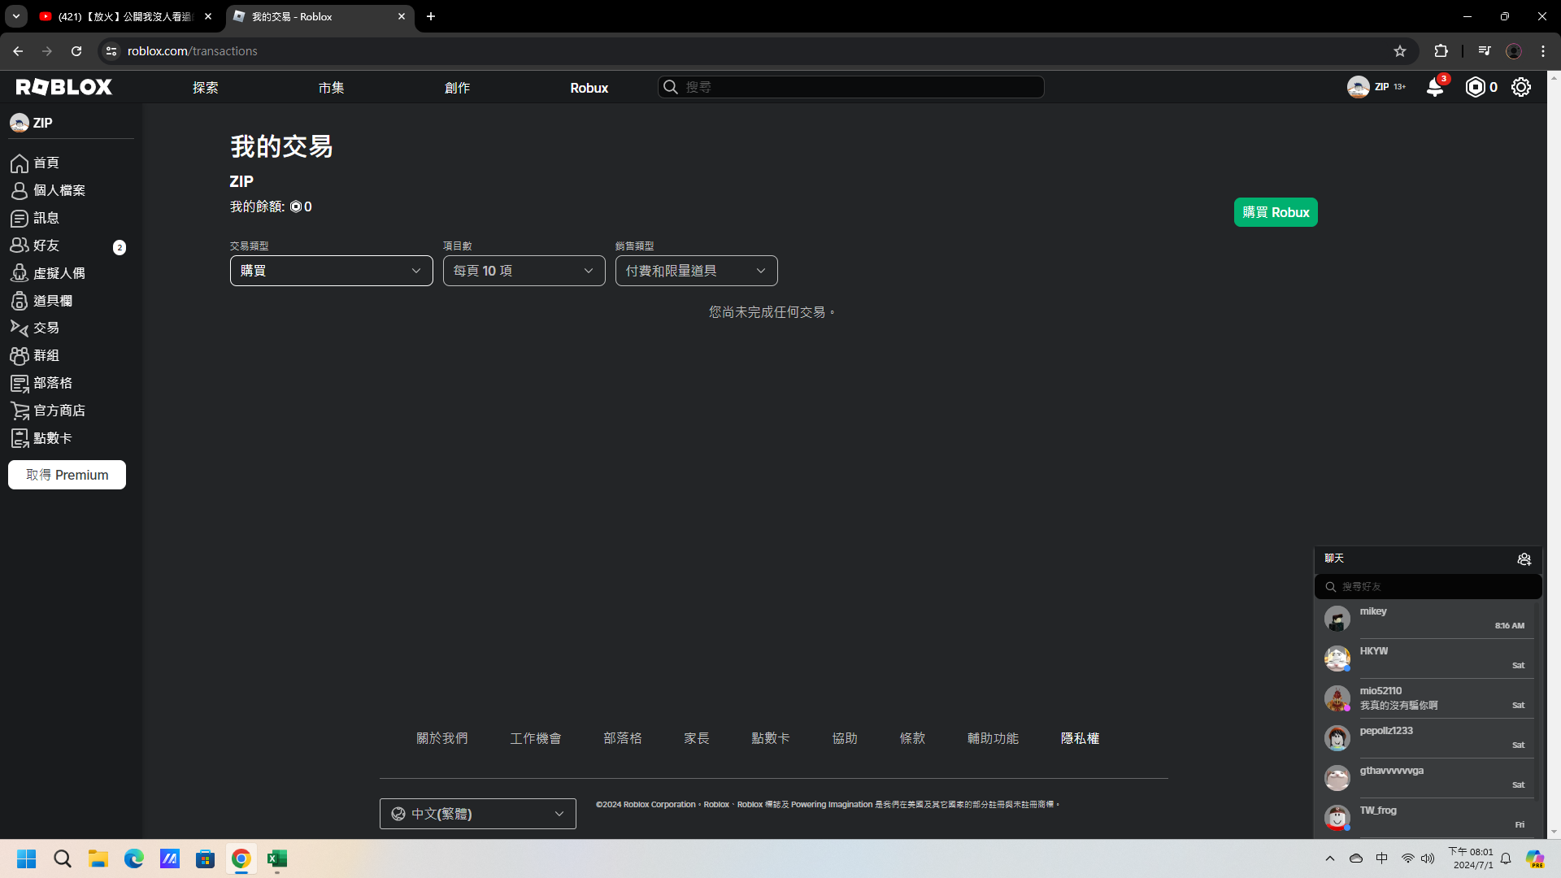Open 付費和限量道具 sale type dropdown
1561x878 pixels.
(x=697, y=271)
